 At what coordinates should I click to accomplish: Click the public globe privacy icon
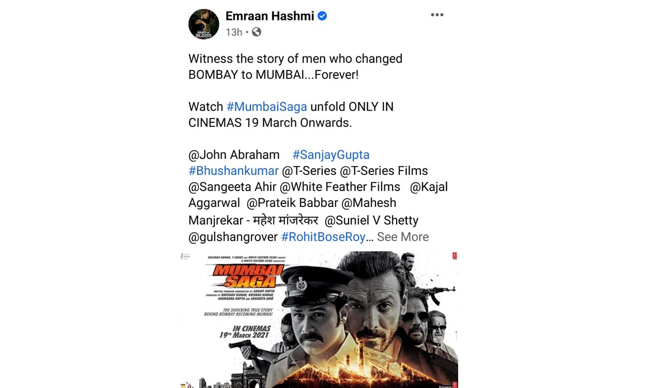point(256,32)
